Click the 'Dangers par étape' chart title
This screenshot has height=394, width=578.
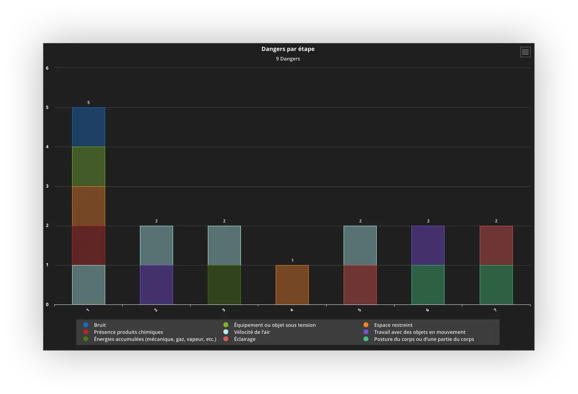pyautogui.click(x=288, y=49)
